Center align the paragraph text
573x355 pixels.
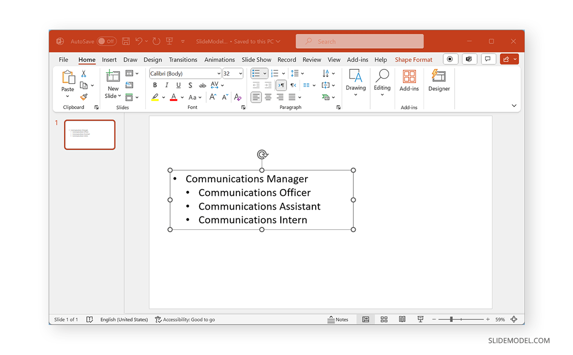coord(268,97)
